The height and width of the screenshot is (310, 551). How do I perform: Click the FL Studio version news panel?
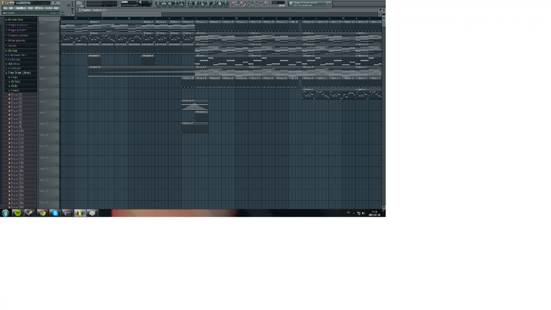(x=310, y=4)
